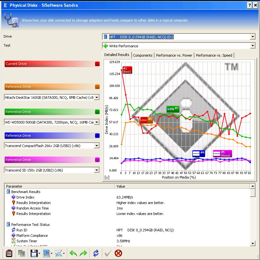Select the "Benchmark Results" row label
260x260 pixels.
[x=26, y=192]
